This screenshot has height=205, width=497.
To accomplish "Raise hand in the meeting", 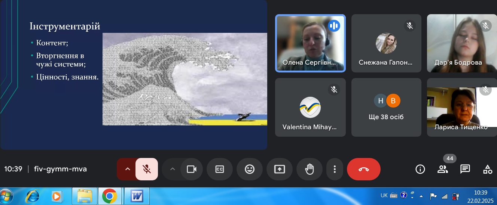I will click(x=310, y=169).
